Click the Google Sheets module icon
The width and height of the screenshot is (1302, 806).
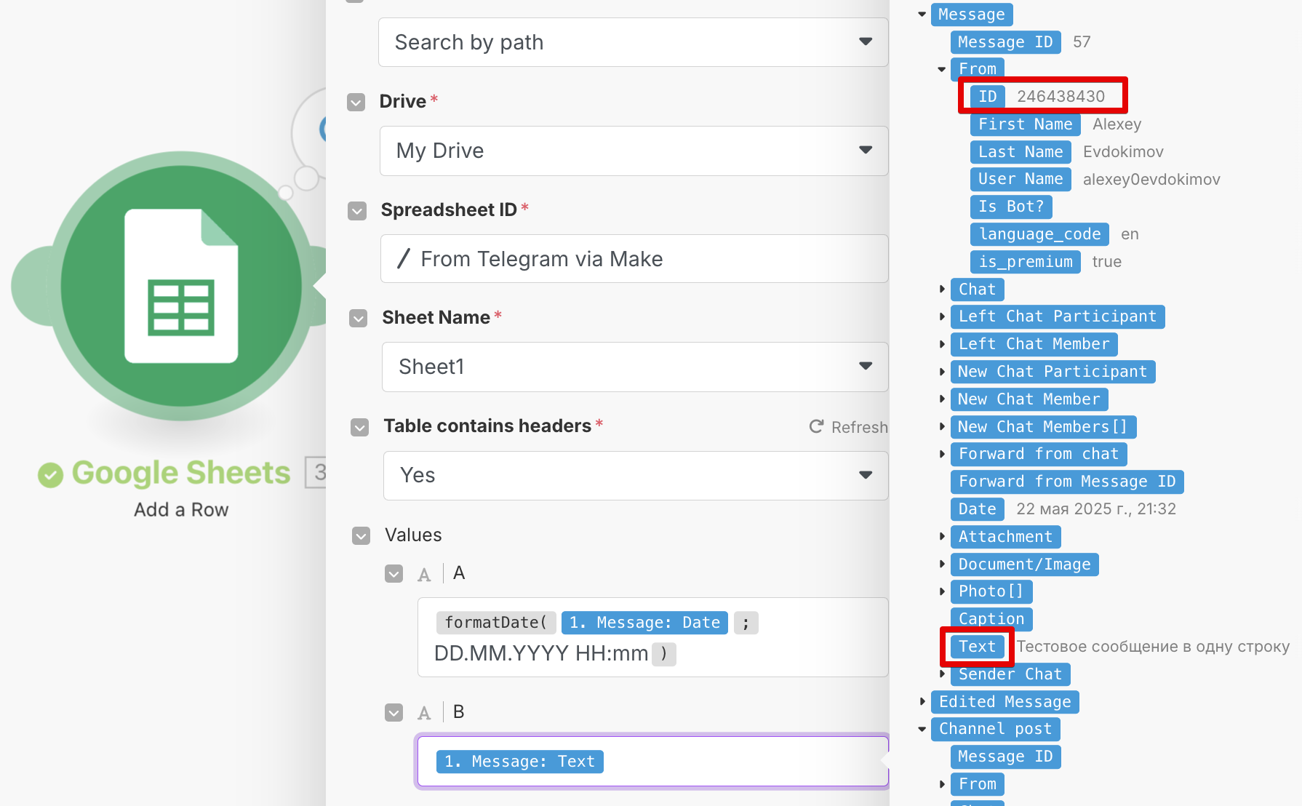click(180, 286)
